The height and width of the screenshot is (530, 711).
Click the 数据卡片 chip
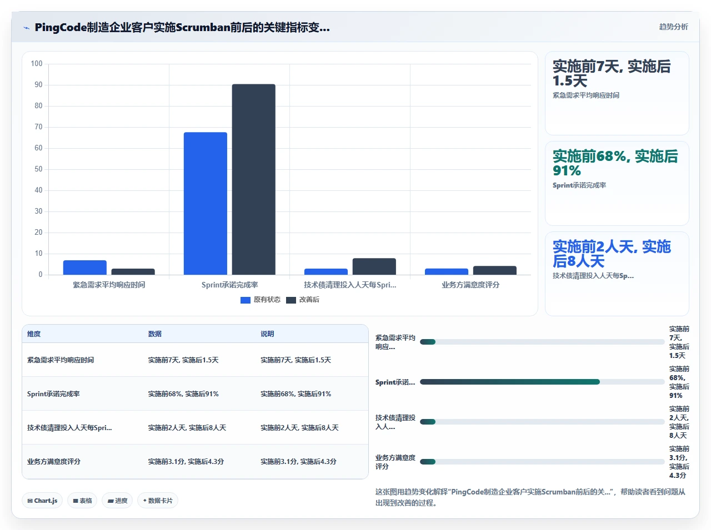coord(158,501)
